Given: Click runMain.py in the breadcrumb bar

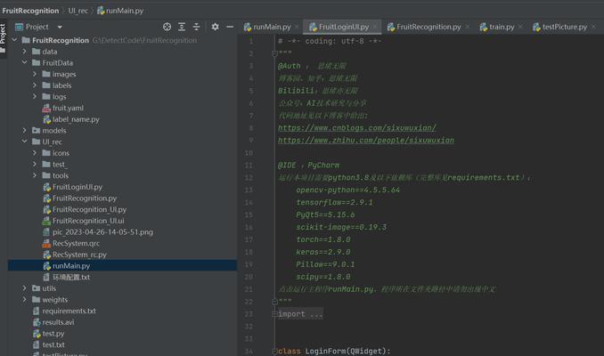Looking at the screenshot, I should click(120, 11).
